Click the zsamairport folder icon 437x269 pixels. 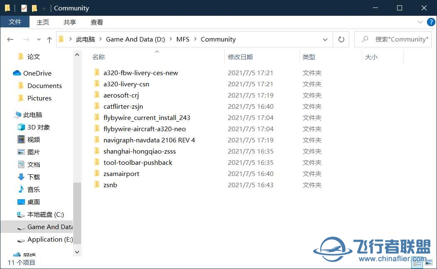pyautogui.click(x=97, y=173)
